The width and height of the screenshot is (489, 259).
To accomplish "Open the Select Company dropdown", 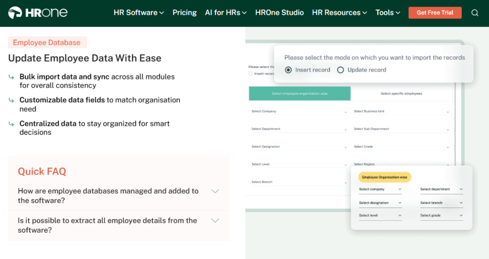I will (299, 111).
